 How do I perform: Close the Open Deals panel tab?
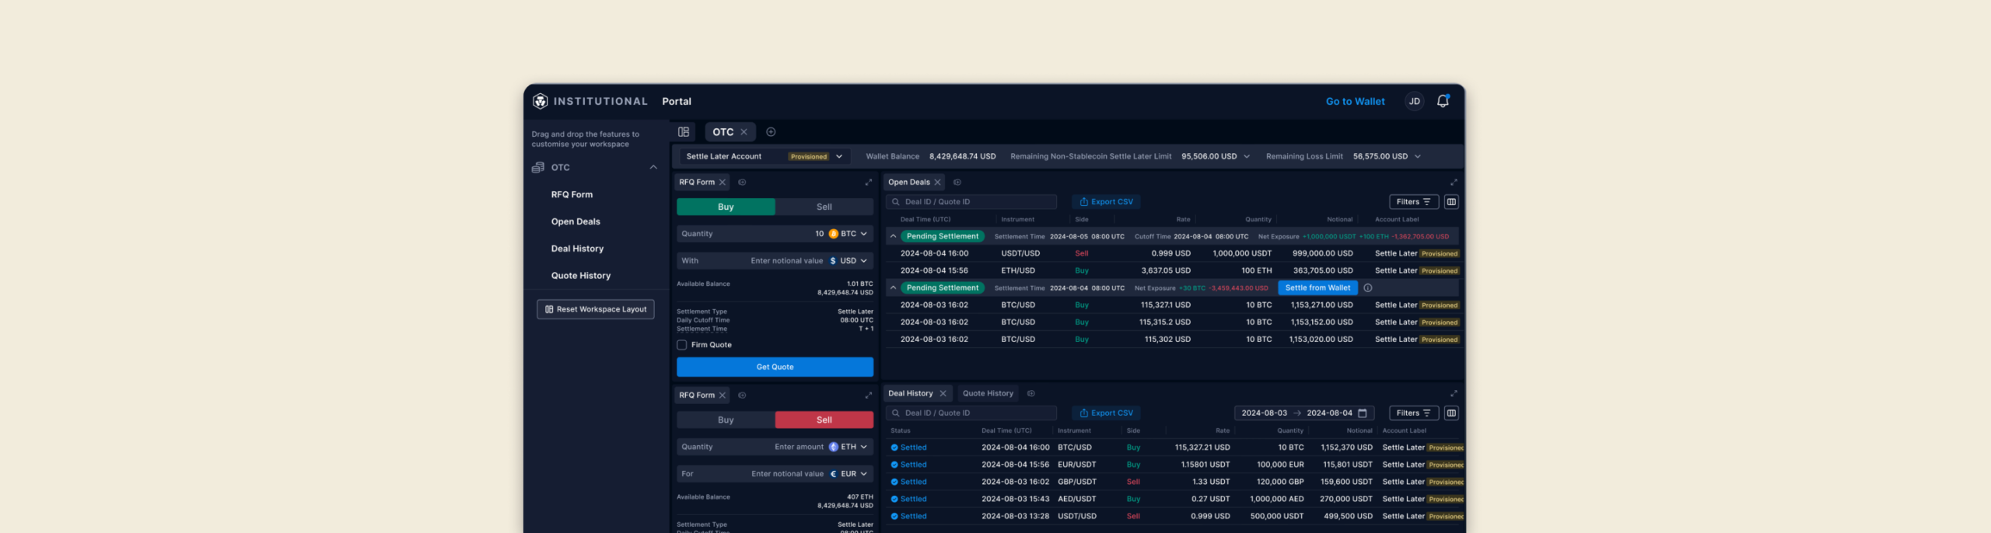coord(938,183)
